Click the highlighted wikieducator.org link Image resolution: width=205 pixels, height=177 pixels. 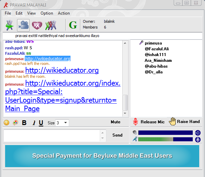pyautogui.click(x=48, y=58)
